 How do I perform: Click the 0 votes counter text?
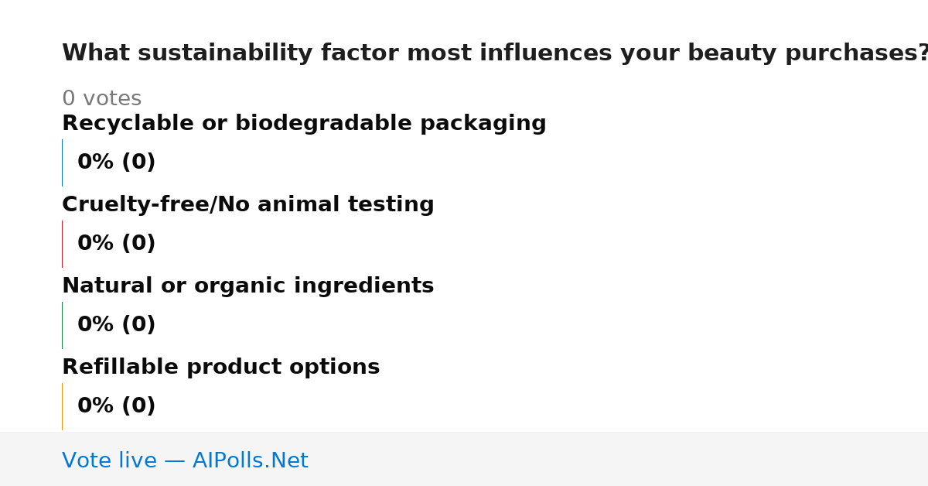coord(102,99)
